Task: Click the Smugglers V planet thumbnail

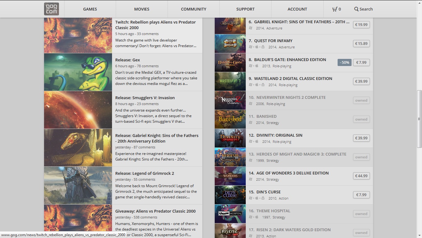Action: click(x=78, y=110)
